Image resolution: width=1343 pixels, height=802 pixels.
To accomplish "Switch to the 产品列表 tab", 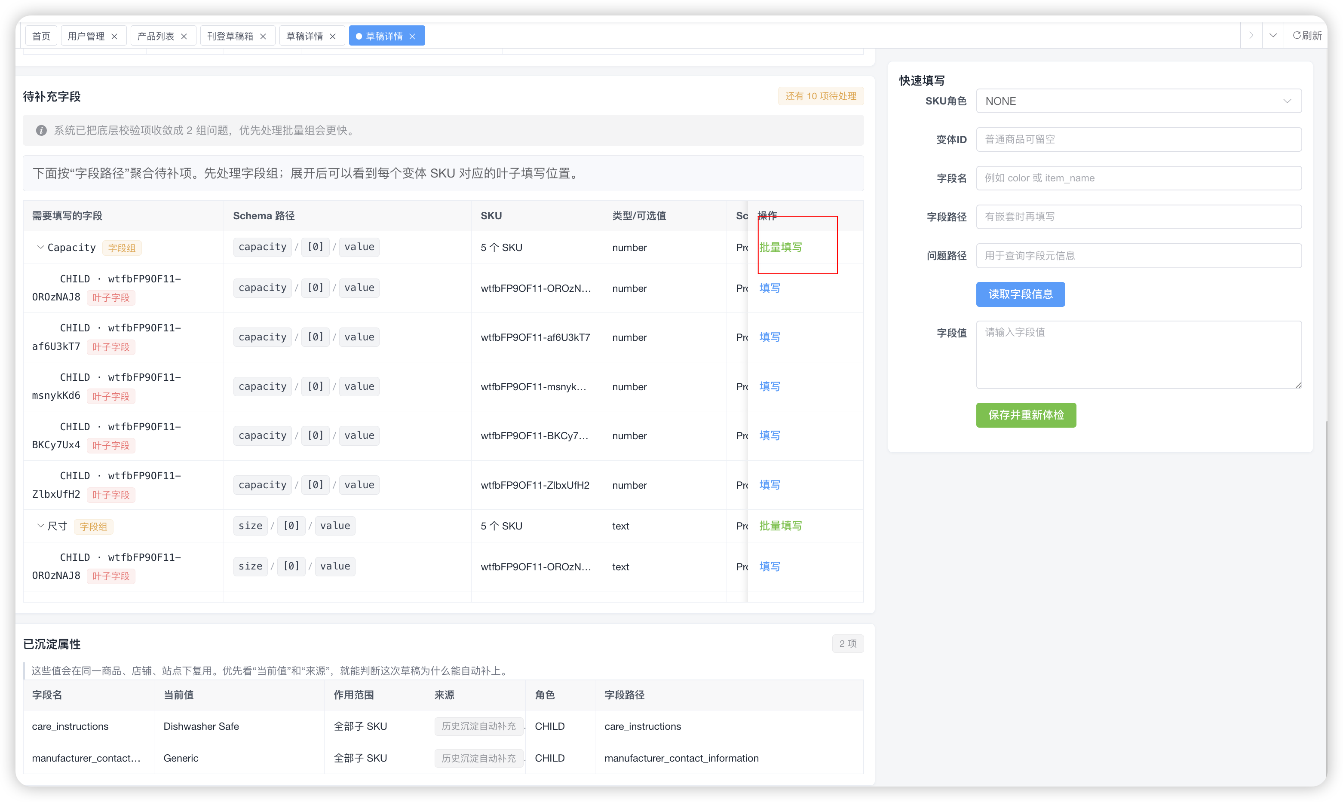I will pyautogui.click(x=156, y=36).
